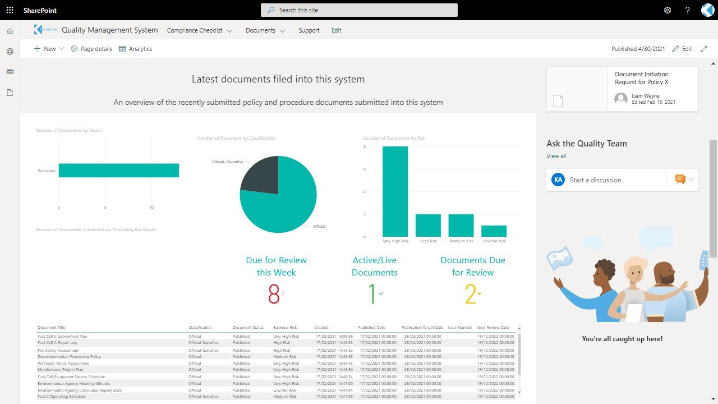
Task: Click the High Risk bar in chart
Action: pyautogui.click(x=428, y=226)
